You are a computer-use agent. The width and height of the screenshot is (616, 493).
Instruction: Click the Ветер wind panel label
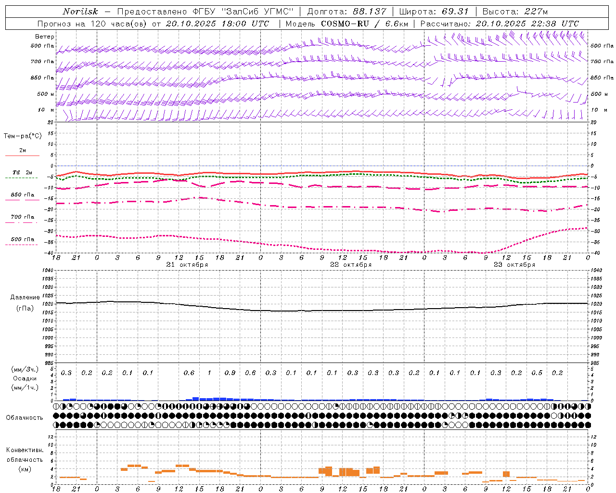[45, 37]
